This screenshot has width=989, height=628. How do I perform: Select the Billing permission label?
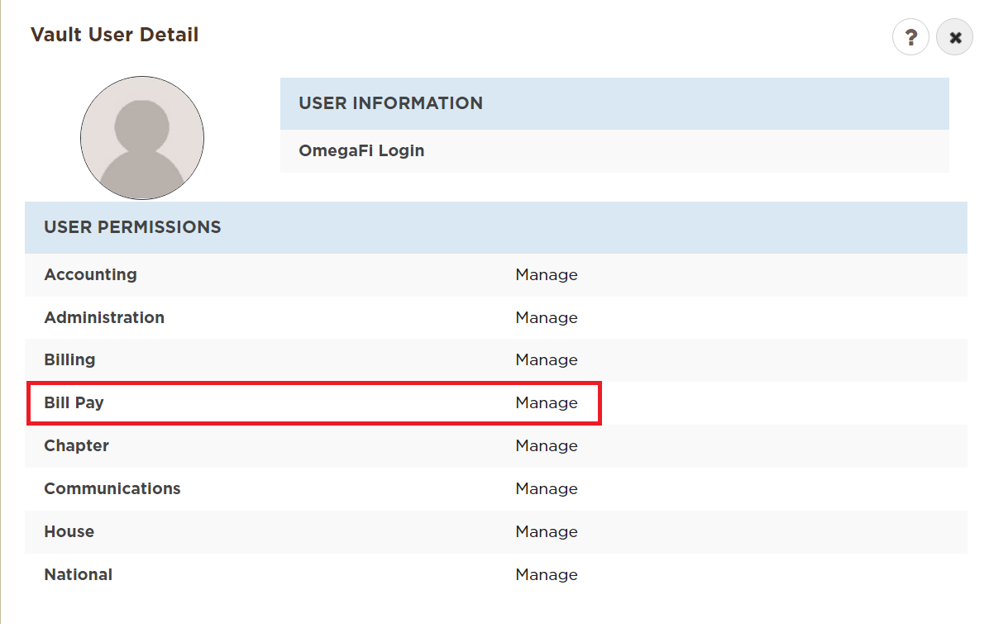pos(69,360)
